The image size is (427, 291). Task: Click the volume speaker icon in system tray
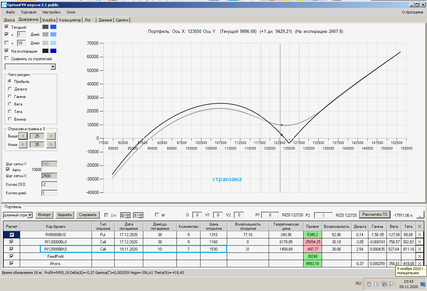[376, 284]
